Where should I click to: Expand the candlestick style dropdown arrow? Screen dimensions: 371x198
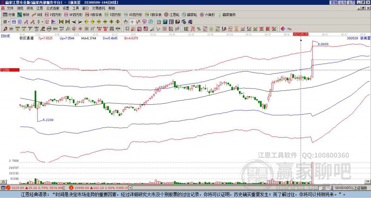point(42,22)
